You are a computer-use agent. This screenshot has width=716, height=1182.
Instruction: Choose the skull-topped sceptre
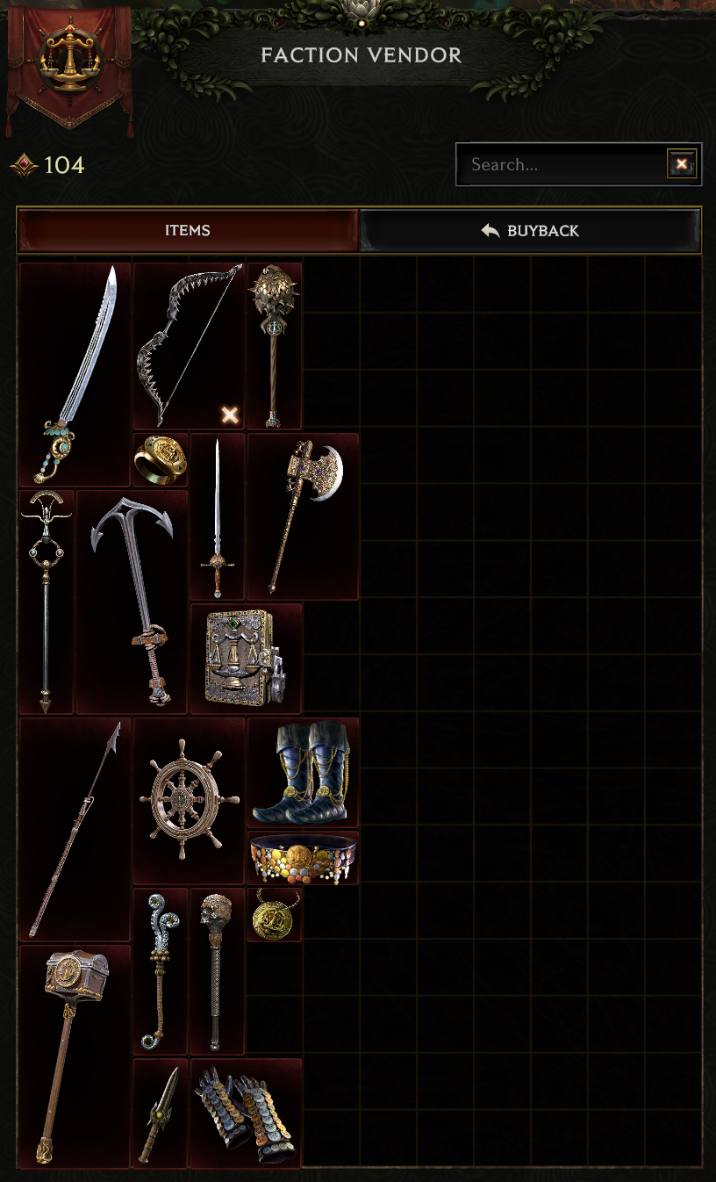pos(218,971)
